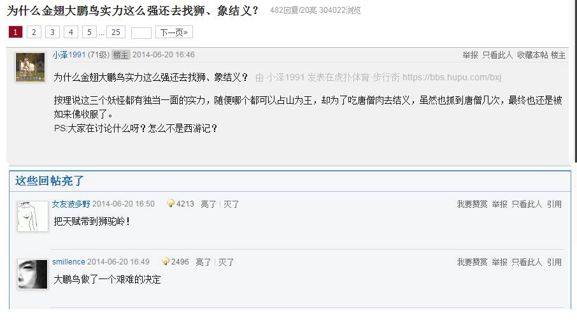This screenshot has height=325, width=577.
Task: Select page 3 in pagination
Action: (x=52, y=32)
